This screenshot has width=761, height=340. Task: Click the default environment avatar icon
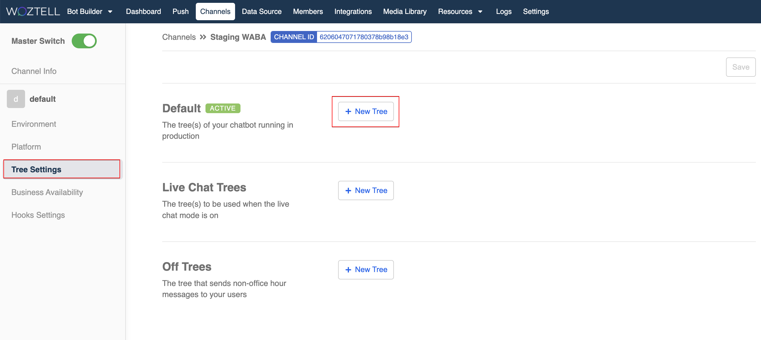coord(16,99)
